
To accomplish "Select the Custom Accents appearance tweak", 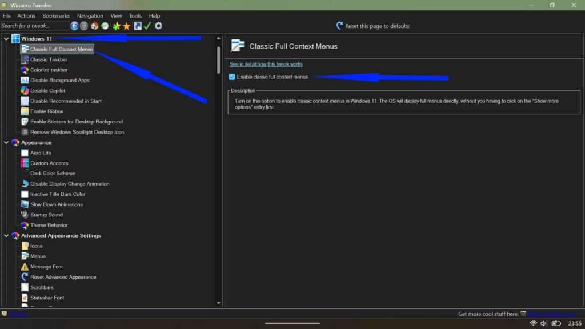I will click(49, 163).
